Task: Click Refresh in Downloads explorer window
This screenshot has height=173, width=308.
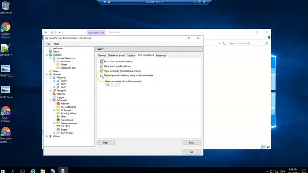Action: tap(224, 43)
